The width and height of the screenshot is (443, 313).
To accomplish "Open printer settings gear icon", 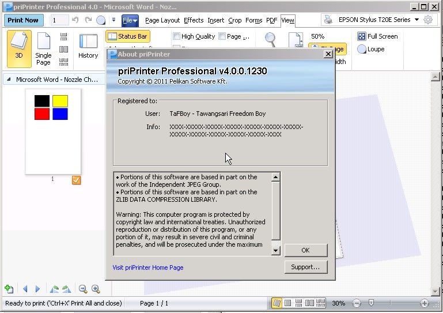I will click(428, 20).
